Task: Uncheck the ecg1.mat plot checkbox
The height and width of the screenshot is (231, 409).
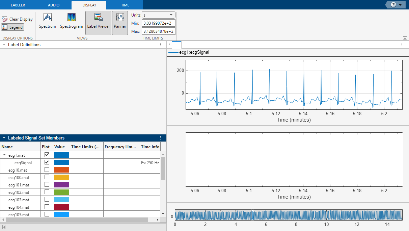Action: (x=47, y=155)
